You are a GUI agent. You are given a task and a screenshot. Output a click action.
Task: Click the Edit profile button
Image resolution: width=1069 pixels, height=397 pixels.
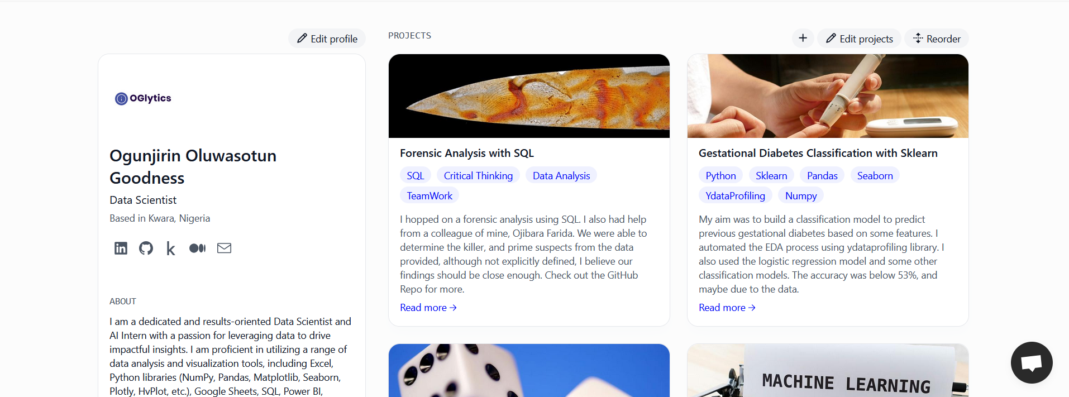(x=327, y=39)
